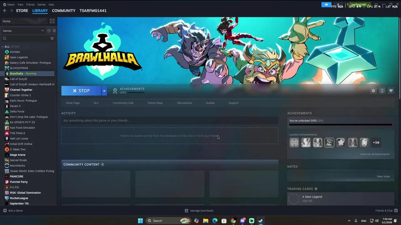Click the back navigation arrow
Image resolution: width=401 pixels, height=225 pixels.
5,11
